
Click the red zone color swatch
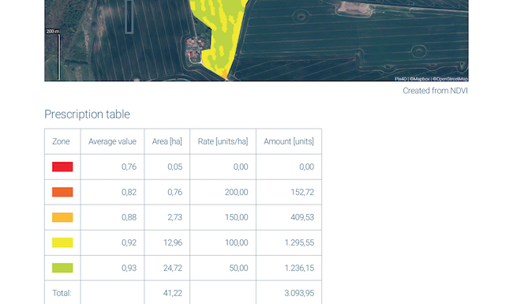click(62, 167)
